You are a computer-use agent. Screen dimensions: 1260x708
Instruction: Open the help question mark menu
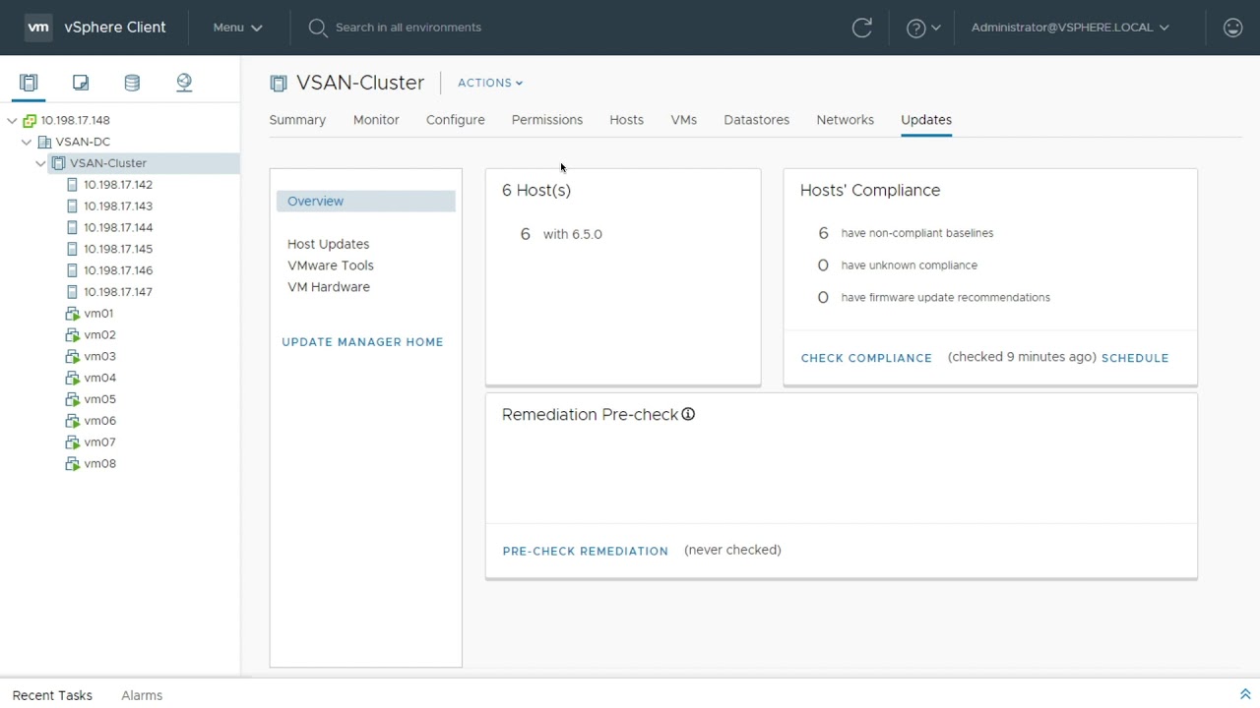pos(922,28)
